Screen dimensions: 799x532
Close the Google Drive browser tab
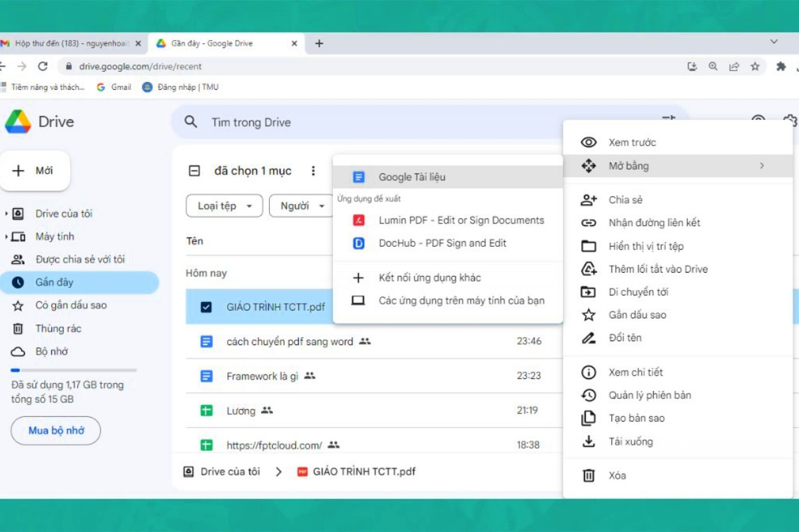(x=295, y=43)
